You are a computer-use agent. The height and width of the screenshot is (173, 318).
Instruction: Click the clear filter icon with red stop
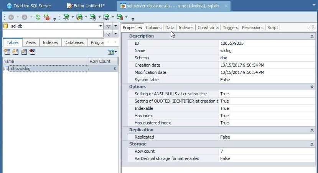click(47, 17)
